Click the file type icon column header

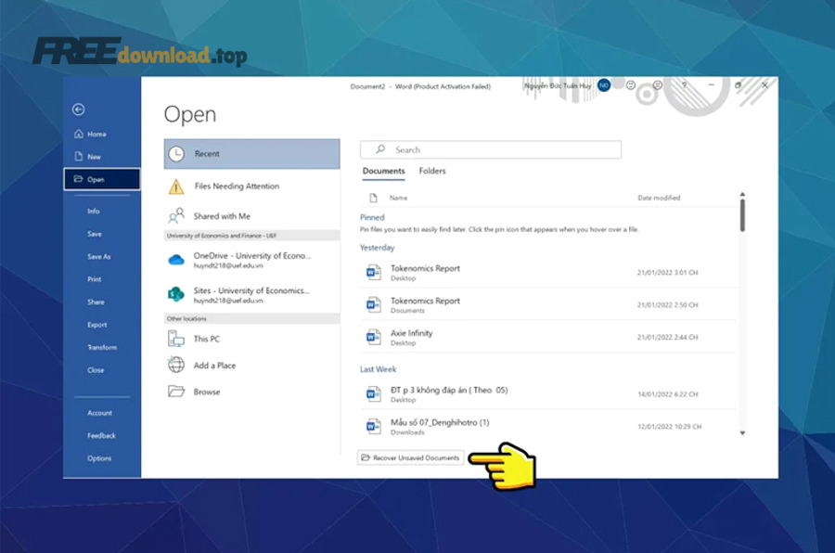click(373, 198)
